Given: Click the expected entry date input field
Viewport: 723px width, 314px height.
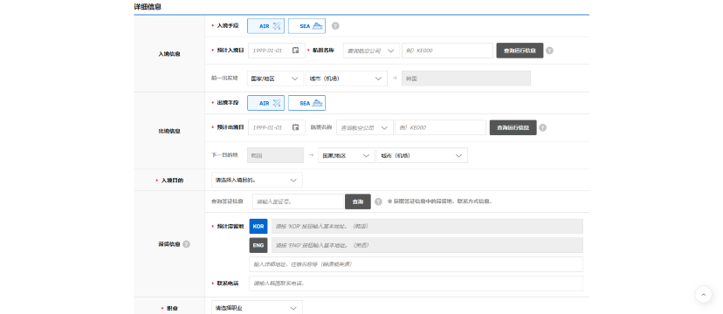Looking at the screenshot, I should coord(277,51).
